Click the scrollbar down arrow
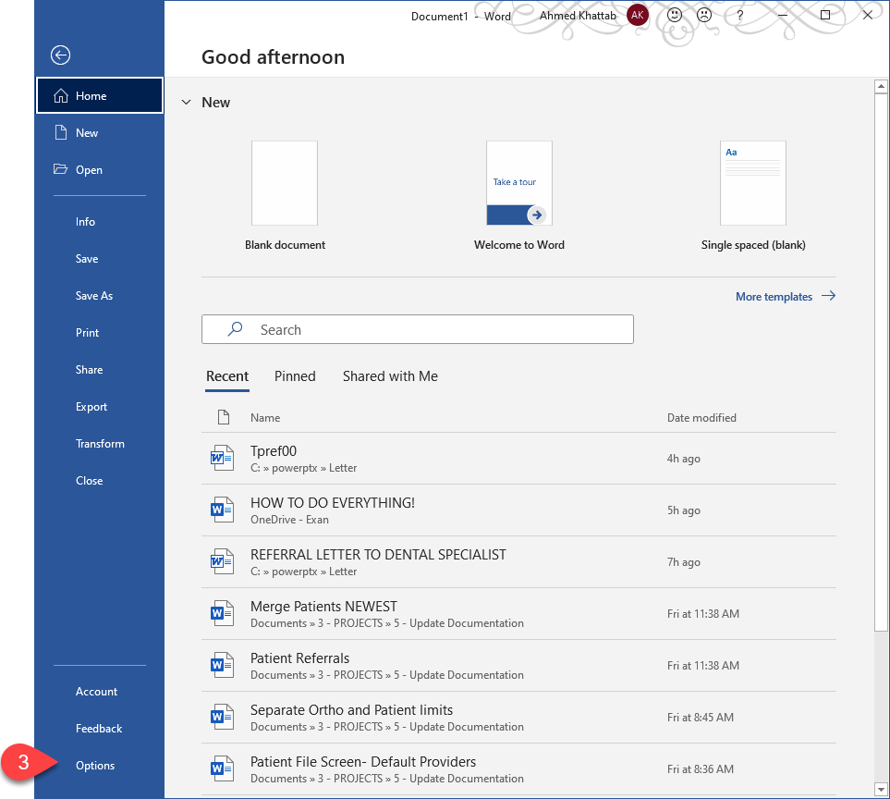This screenshot has height=799, width=890. pos(881,790)
